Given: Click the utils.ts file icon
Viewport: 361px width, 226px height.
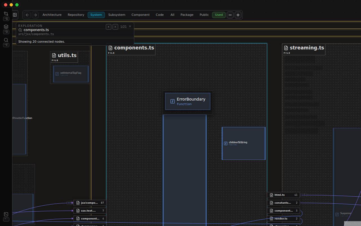Looking at the screenshot, I should coord(54,55).
